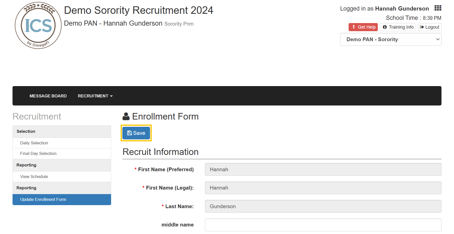Open the apps grid icon

coord(438,8)
